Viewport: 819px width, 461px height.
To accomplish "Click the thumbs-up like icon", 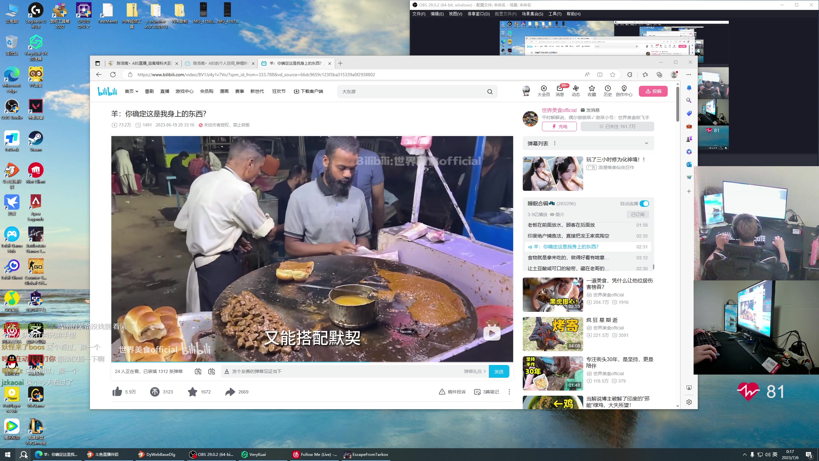I will click(x=117, y=392).
